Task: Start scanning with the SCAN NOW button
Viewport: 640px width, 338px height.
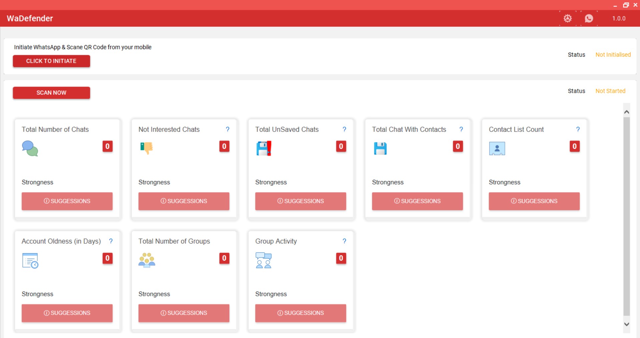Action: click(51, 93)
